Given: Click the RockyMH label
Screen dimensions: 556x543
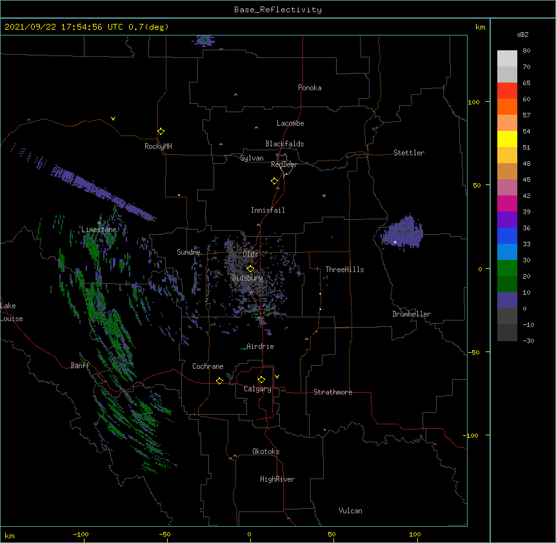Looking at the screenshot, I should click(x=158, y=146).
